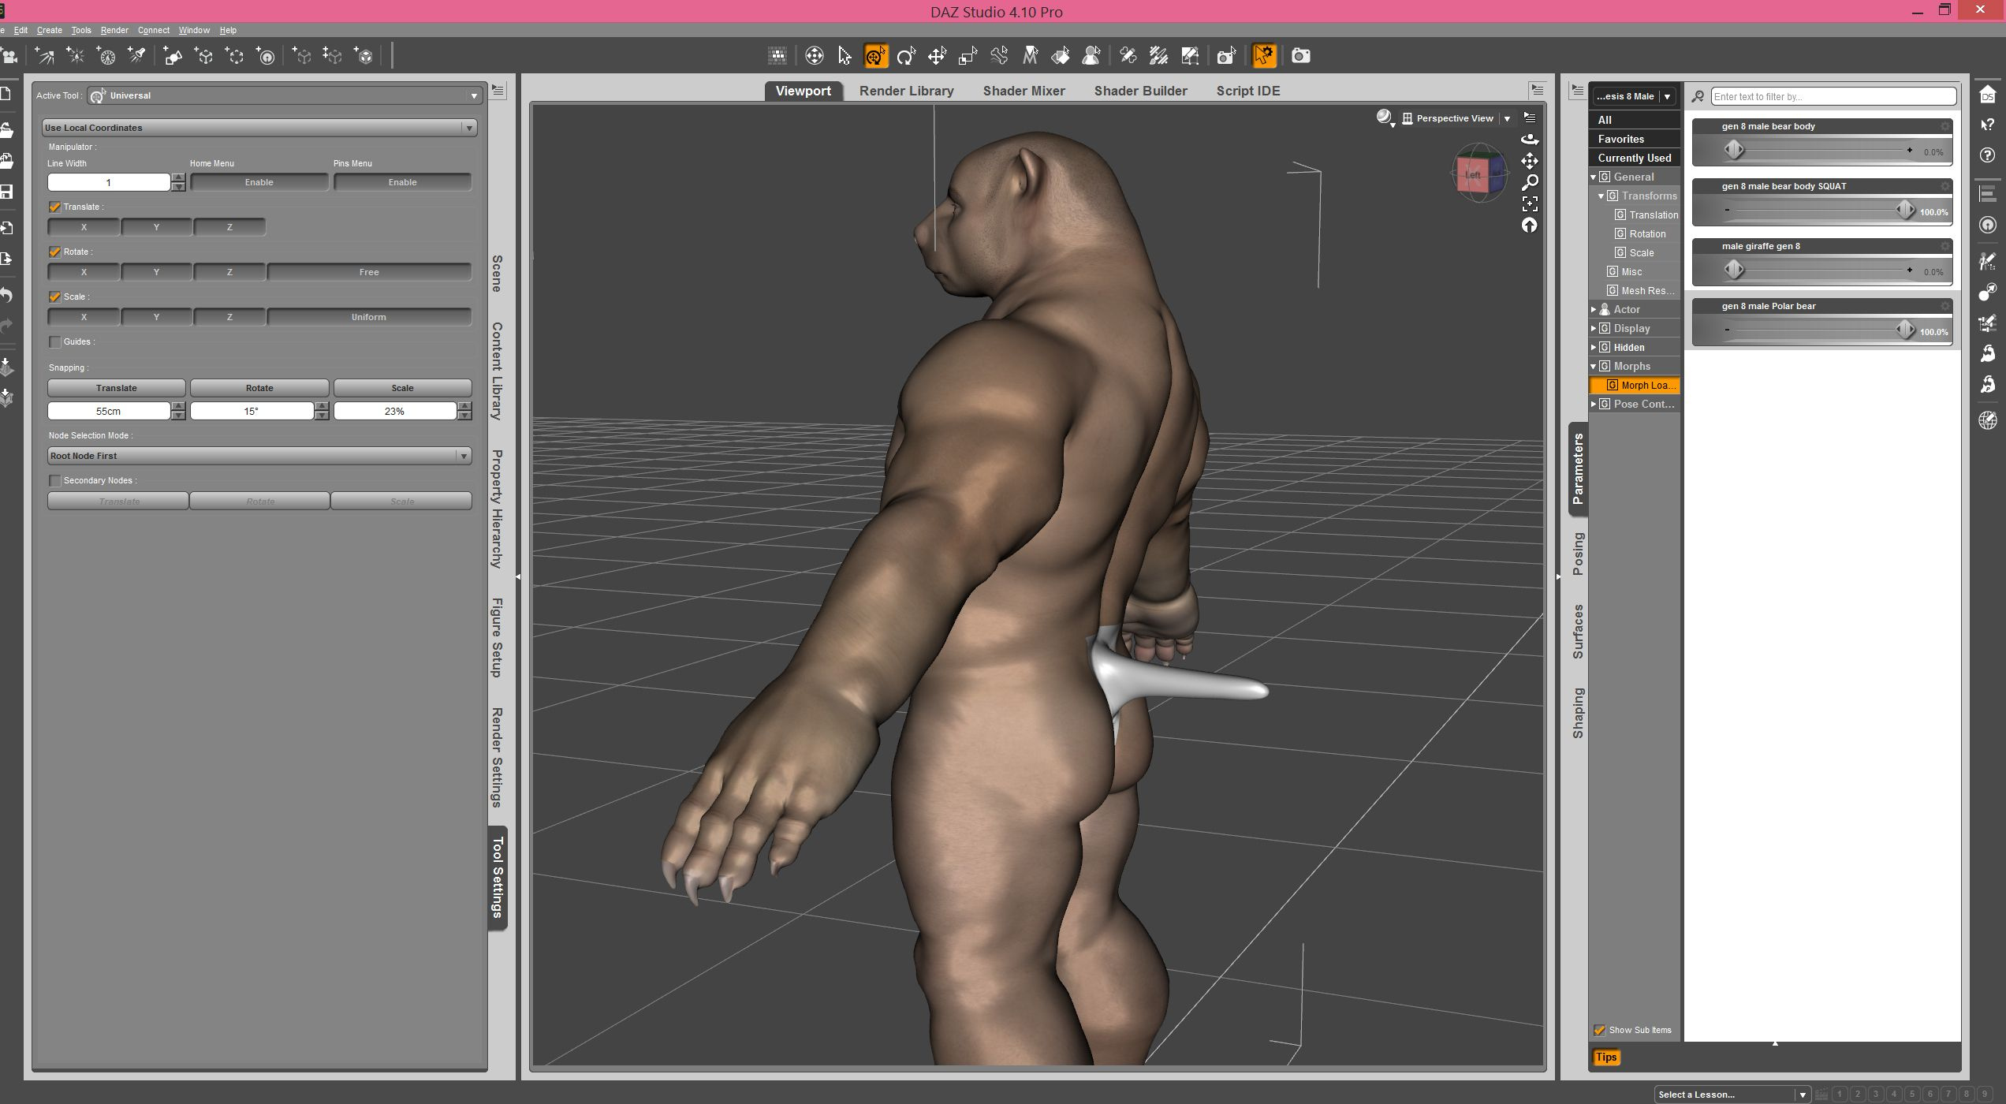
Task: Open the Render menu
Action: 114,30
